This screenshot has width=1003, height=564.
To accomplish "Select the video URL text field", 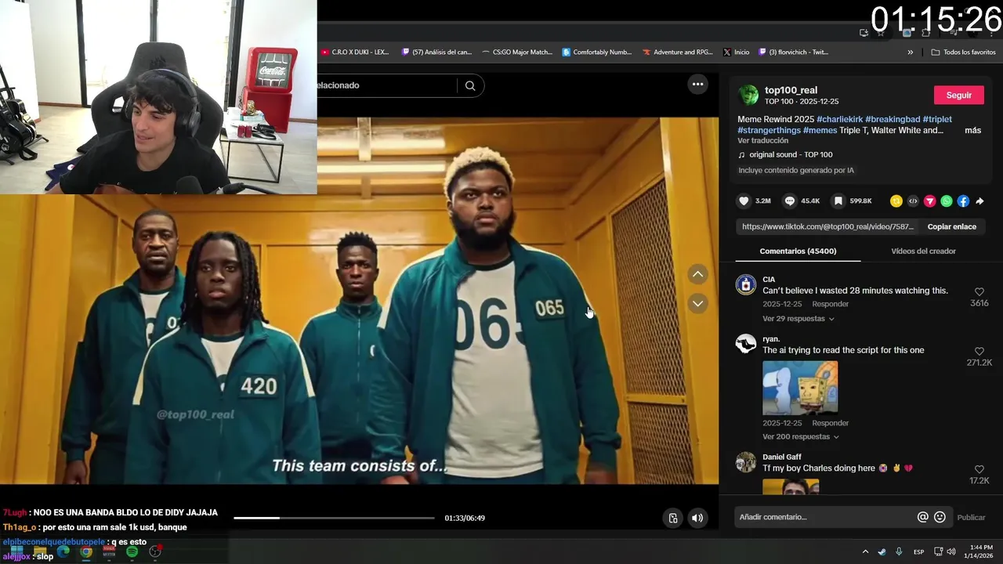I will coord(827,226).
